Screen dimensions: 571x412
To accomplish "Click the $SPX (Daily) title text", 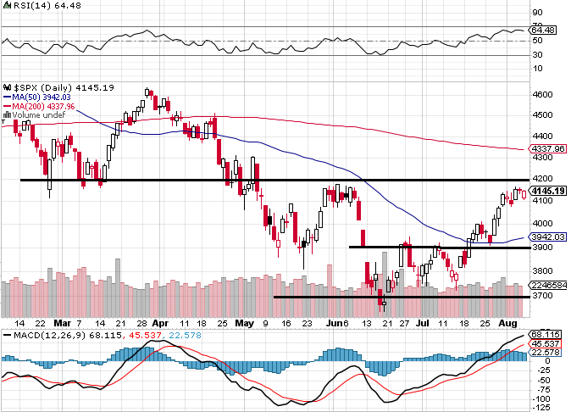I will [x=43, y=88].
